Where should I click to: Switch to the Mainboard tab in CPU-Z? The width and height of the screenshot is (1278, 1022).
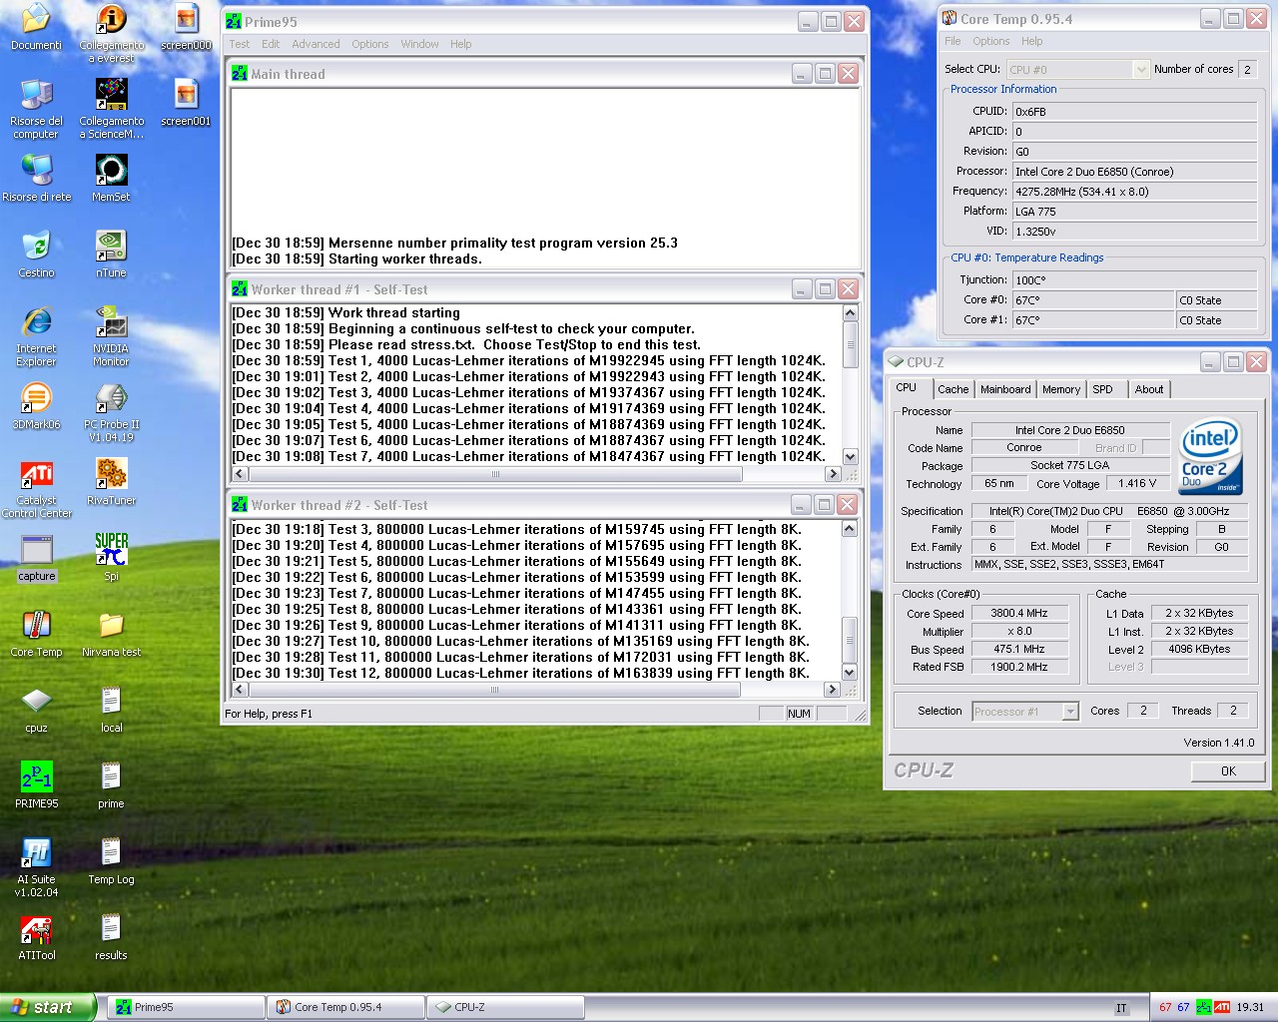point(1005,389)
